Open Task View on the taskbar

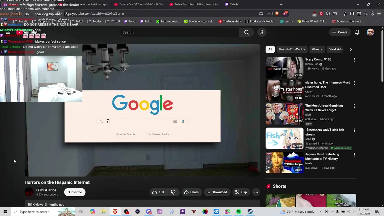tap(81, 212)
